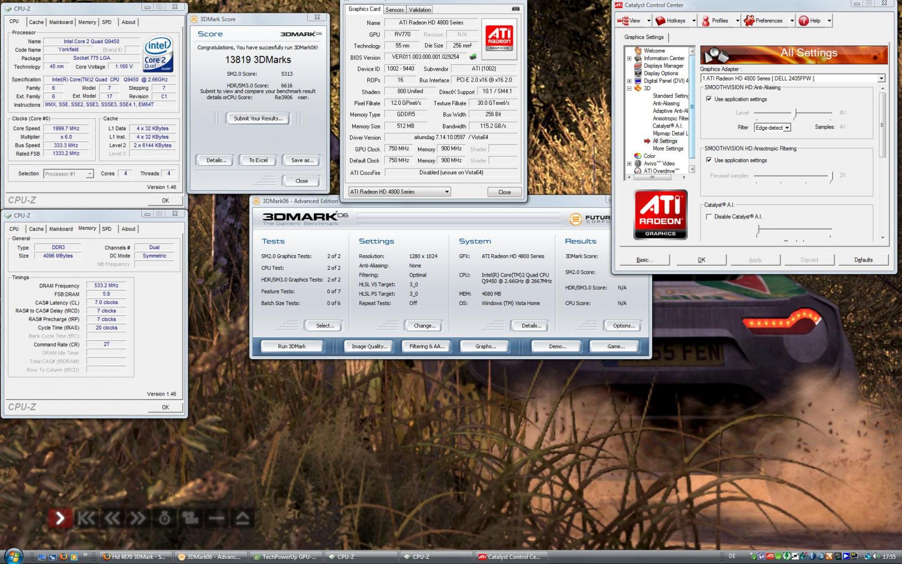
Task: Check the Disable Catalyst A.I. checkbox
Action: pos(709,216)
